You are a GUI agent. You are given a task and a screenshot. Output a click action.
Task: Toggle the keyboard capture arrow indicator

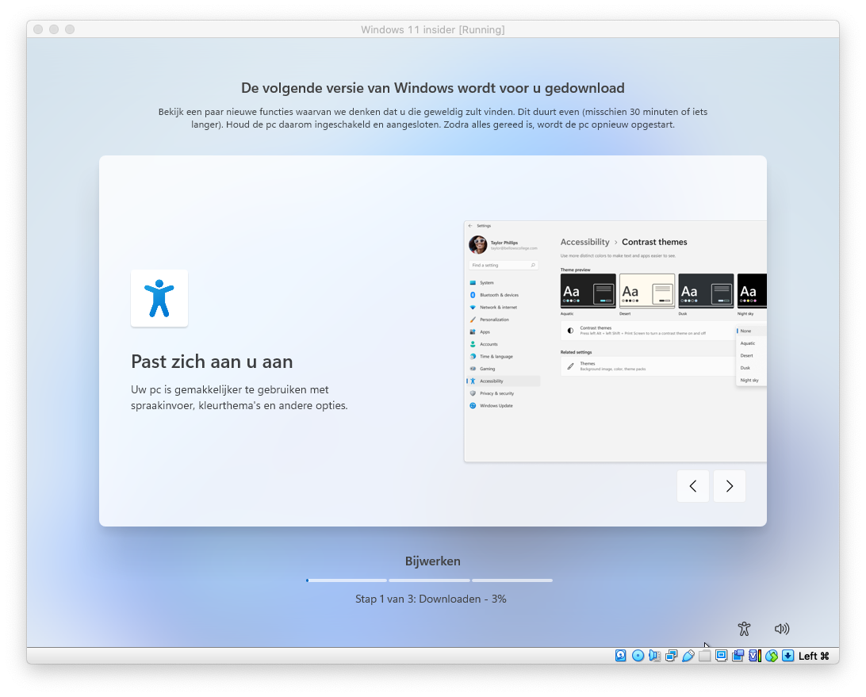[x=787, y=656]
